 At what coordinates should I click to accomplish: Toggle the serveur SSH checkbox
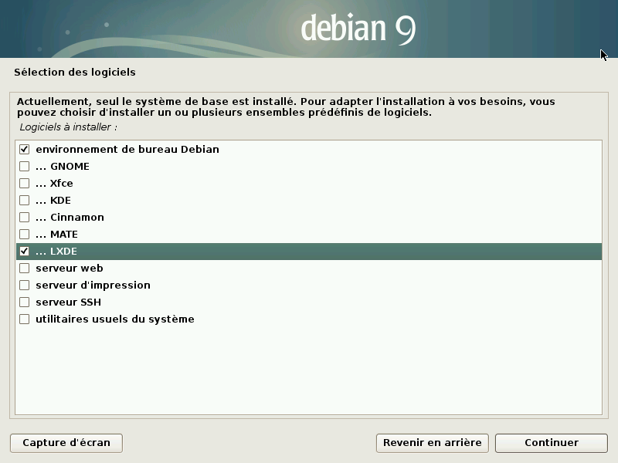[x=25, y=302]
